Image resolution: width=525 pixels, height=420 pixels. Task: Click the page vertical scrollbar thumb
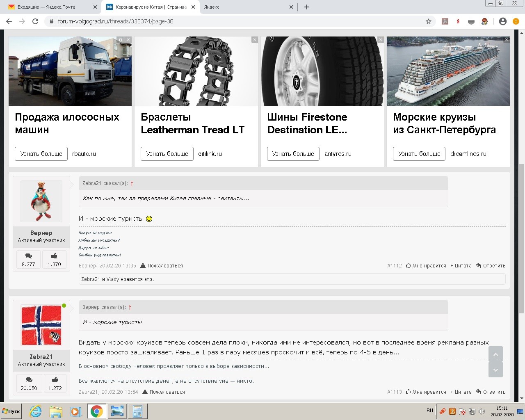[521, 238]
